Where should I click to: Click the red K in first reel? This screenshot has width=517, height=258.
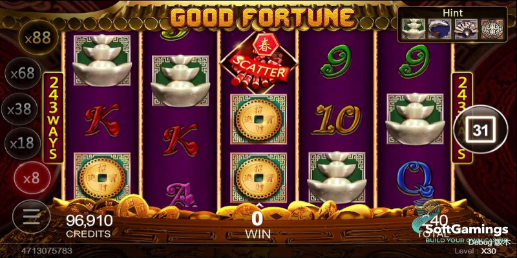point(102,119)
